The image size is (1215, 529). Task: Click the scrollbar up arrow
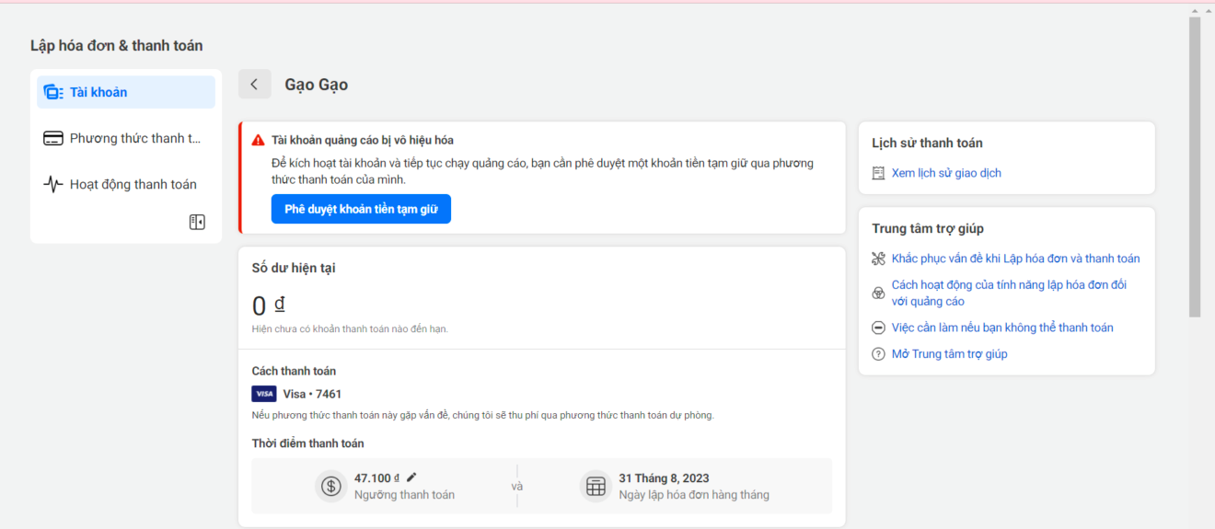[x=1195, y=9]
